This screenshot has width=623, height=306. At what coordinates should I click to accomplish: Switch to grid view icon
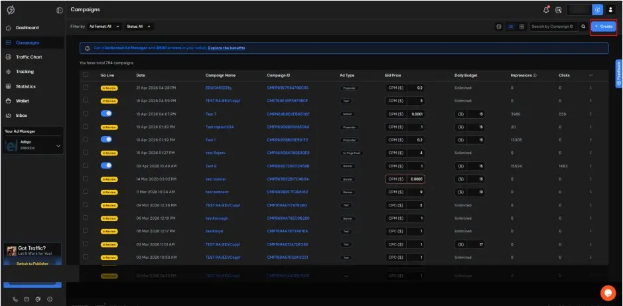click(522, 27)
